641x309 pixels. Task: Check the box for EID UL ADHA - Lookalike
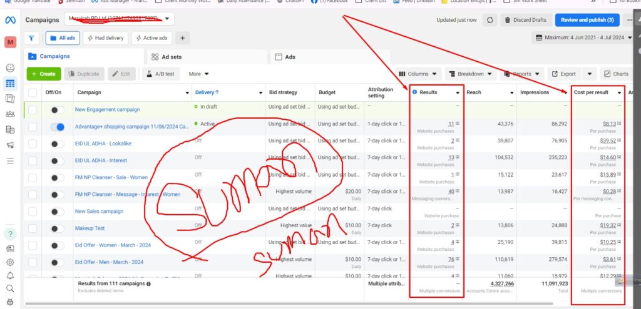tap(33, 144)
